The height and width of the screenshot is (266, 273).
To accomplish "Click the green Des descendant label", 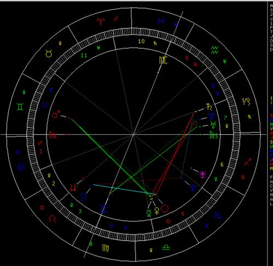I will pos(213,135).
